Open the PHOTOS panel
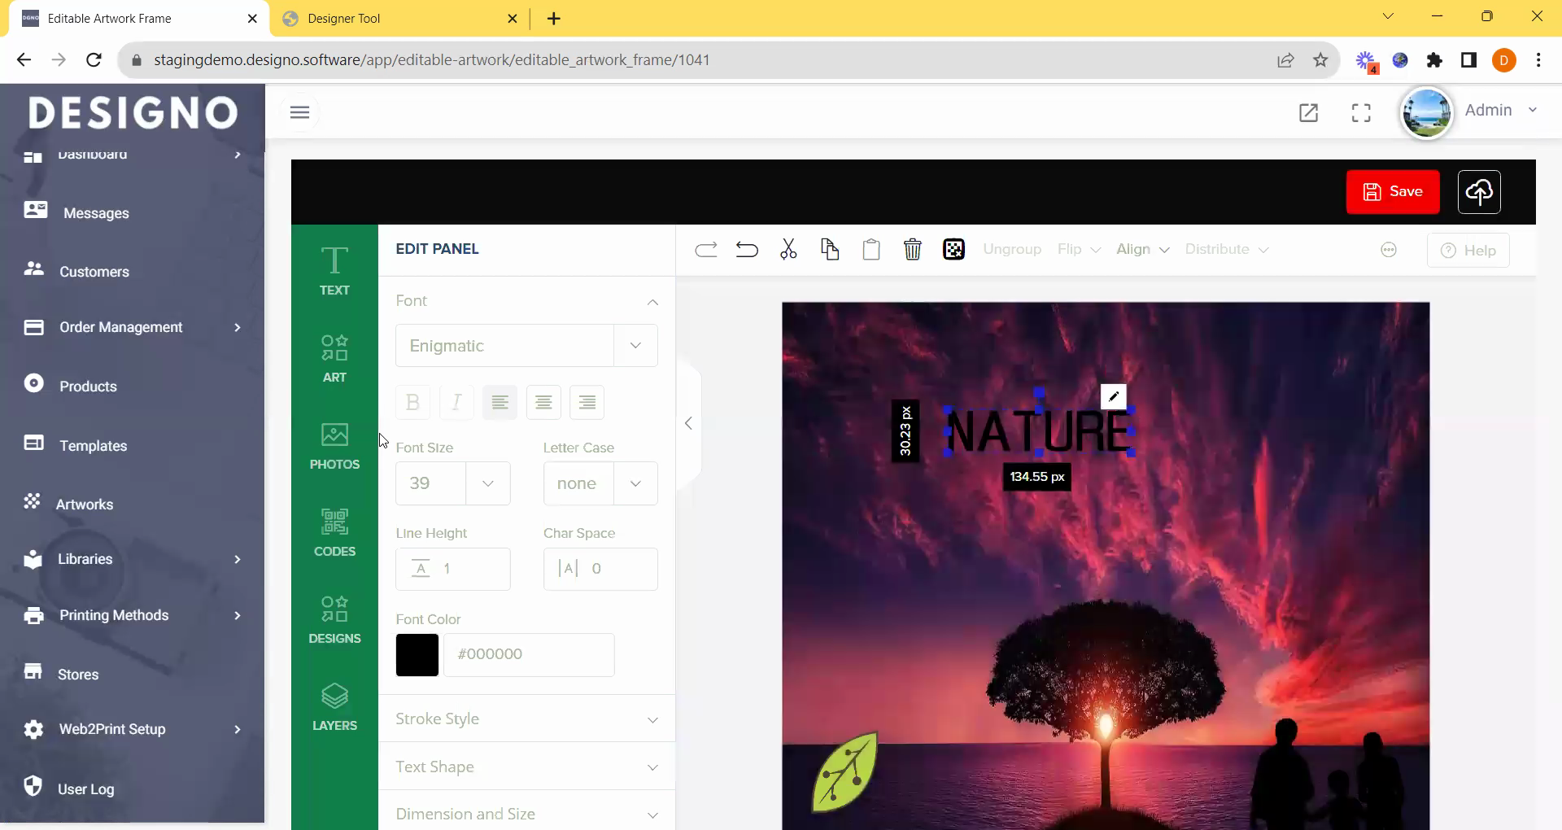 334,445
